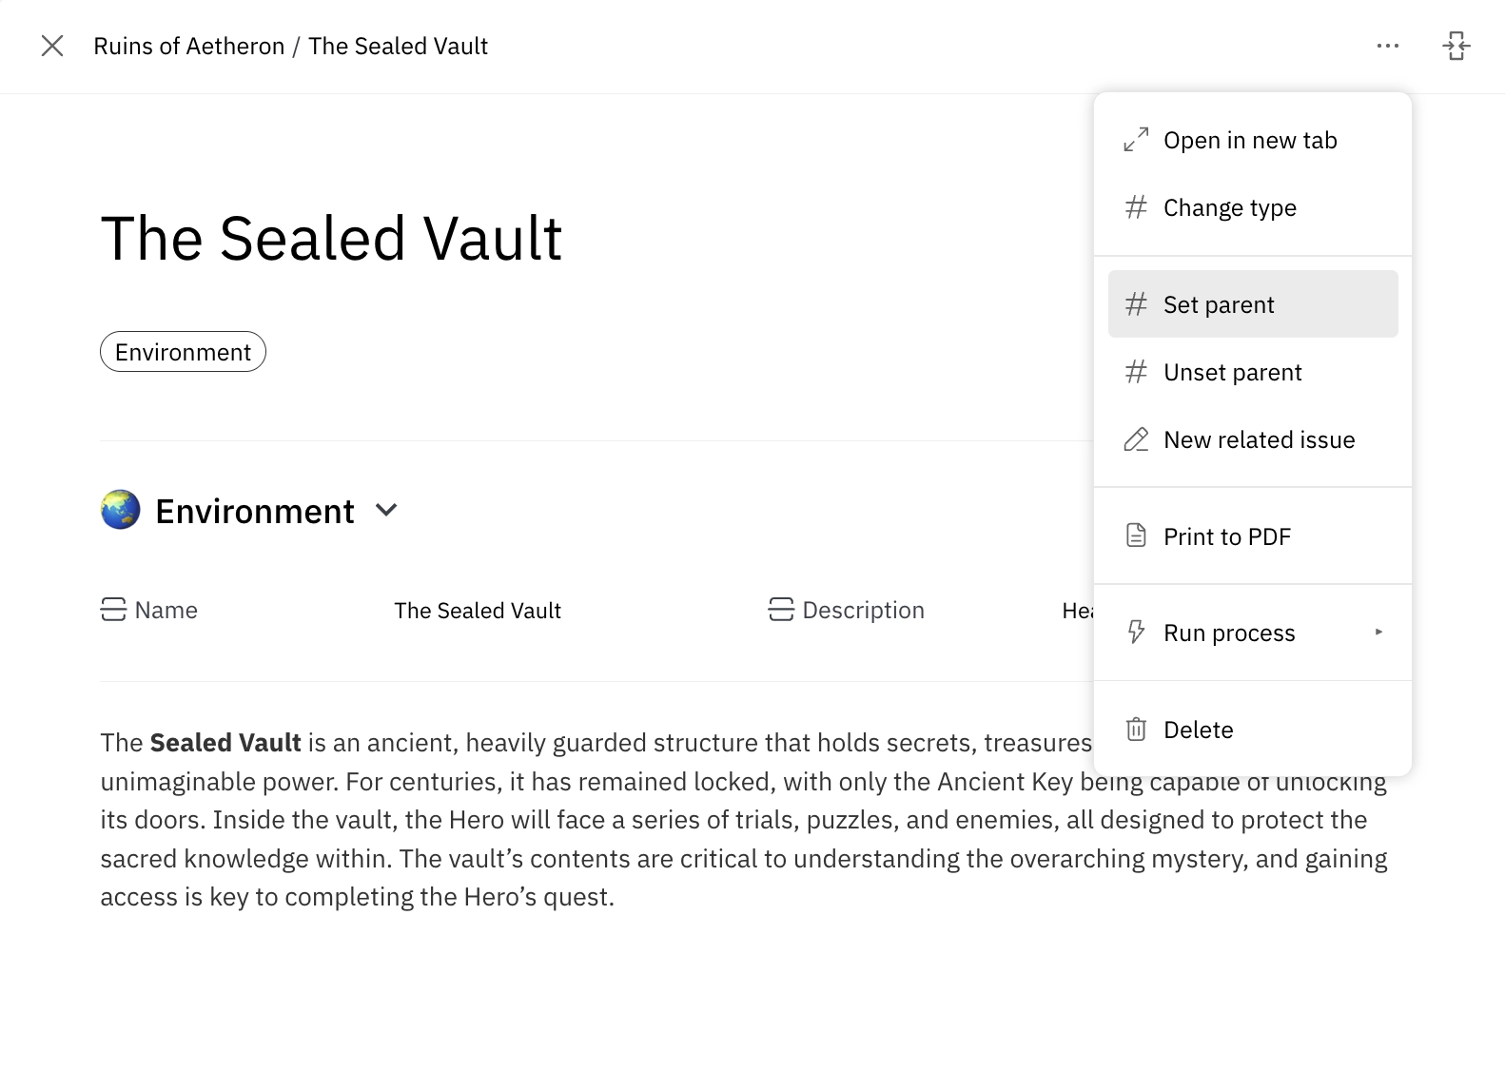This screenshot has height=1071, width=1505.
Task: Click the Environment tag pill
Action: [x=183, y=352]
